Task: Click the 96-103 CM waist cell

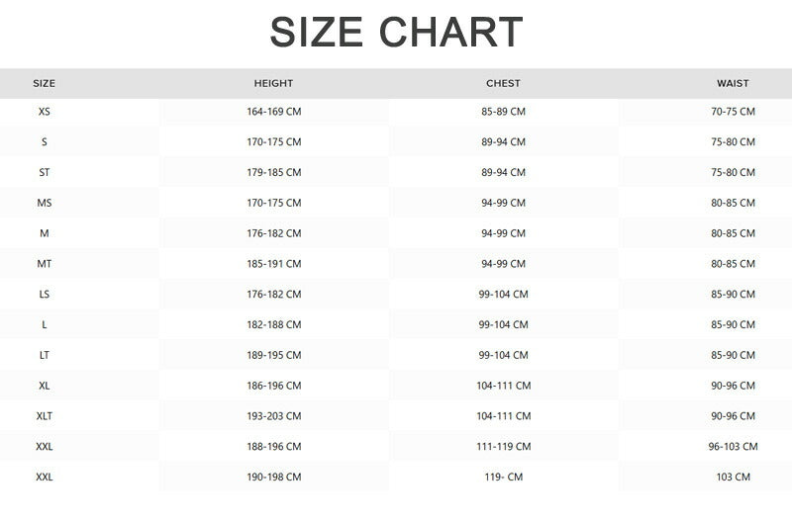Action: coord(732,447)
